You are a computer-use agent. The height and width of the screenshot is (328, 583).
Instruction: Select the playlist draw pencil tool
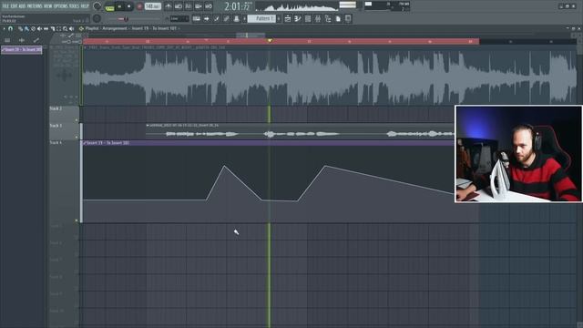[x=20, y=28]
